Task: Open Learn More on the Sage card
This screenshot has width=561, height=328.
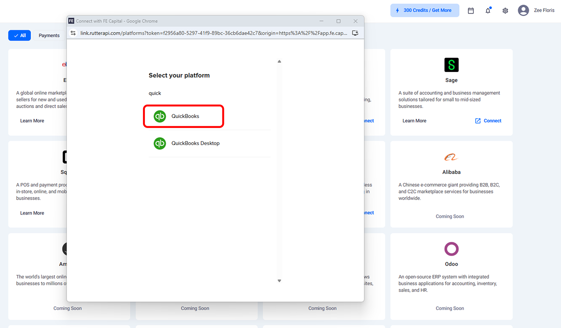Action: (x=414, y=121)
